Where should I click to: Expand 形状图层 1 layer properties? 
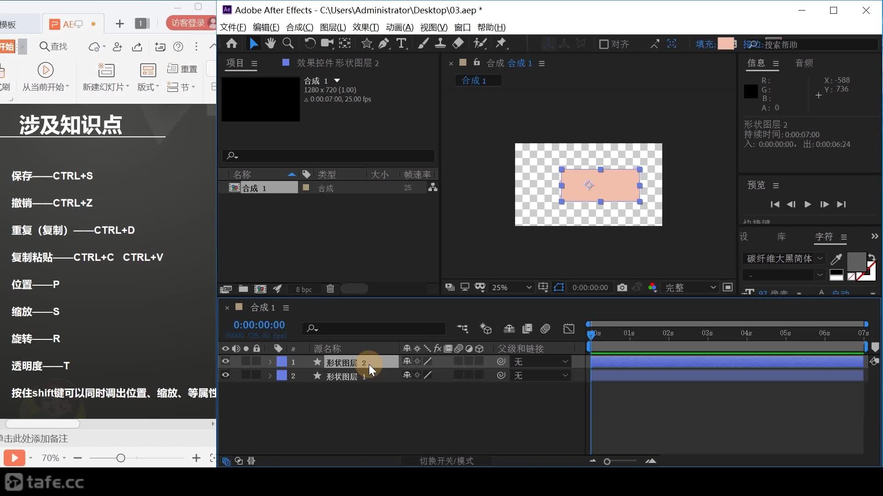270,376
